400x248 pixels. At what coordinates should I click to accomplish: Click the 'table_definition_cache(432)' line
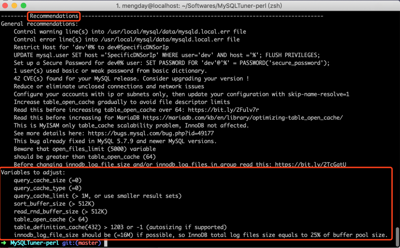120,227
